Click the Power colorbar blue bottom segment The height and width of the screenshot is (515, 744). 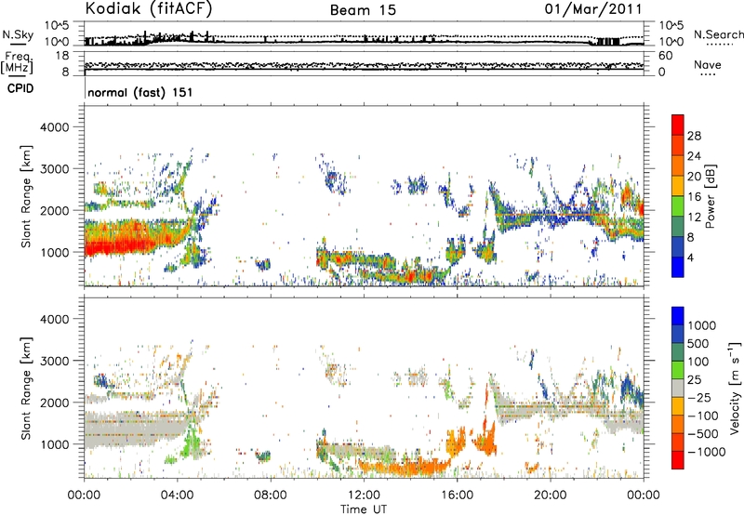coord(678,267)
